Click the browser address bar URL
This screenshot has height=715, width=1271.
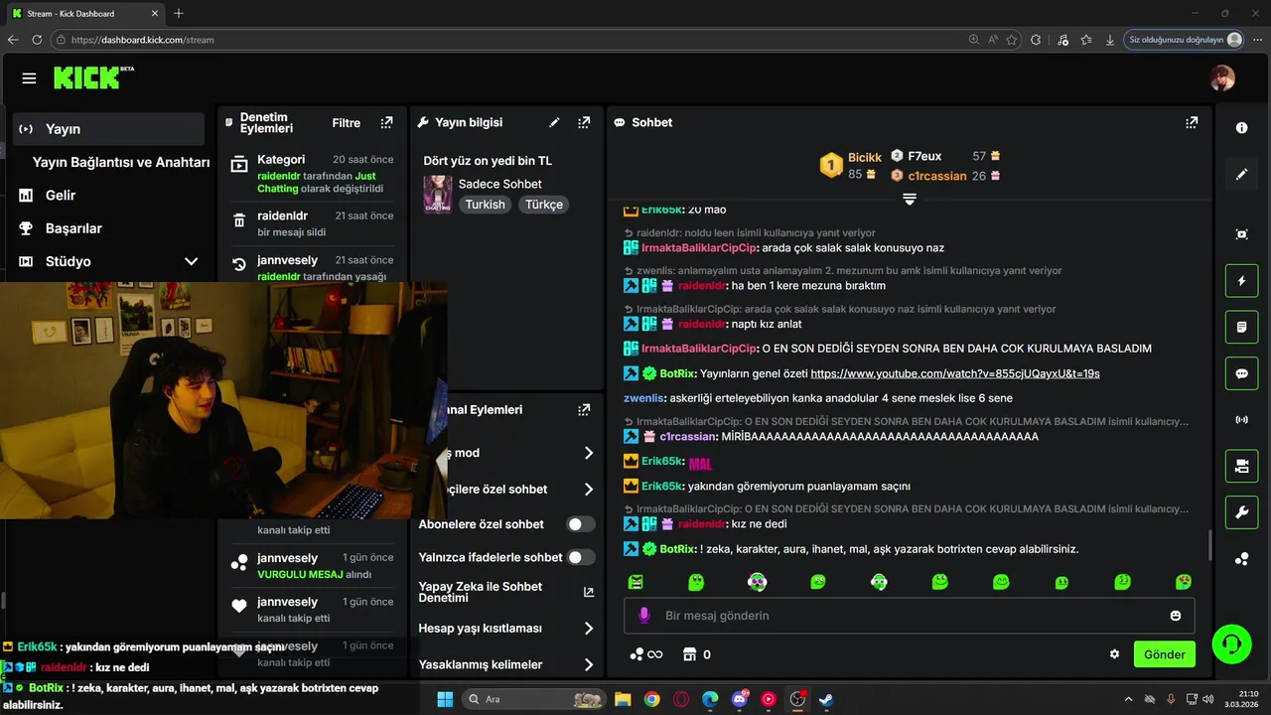[143, 40]
